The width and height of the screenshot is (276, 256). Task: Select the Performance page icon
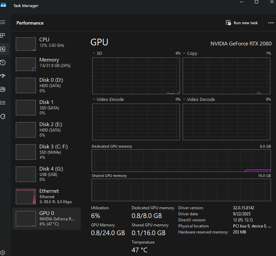[3, 49]
